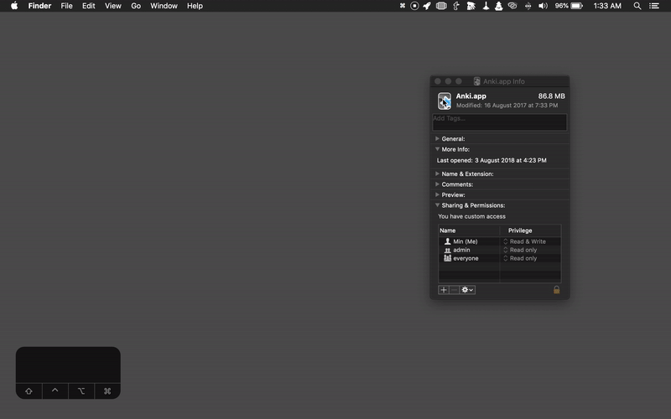Viewport: 671px width, 419px height.
Task: Collapse the More Info section
Action: tap(438, 149)
